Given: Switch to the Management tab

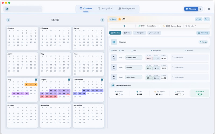Looking at the screenshot, I should tap(127, 9).
